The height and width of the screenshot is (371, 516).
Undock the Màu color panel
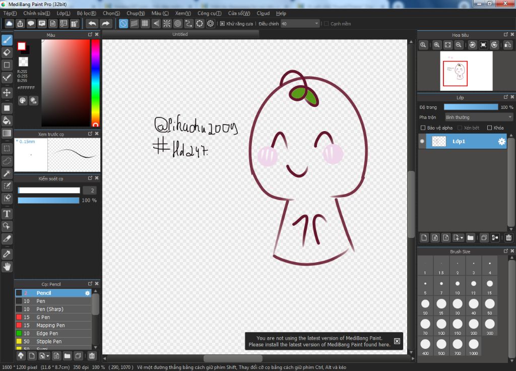point(90,34)
